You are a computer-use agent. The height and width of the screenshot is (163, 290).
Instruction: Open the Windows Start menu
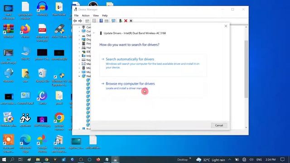pos(4,159)
